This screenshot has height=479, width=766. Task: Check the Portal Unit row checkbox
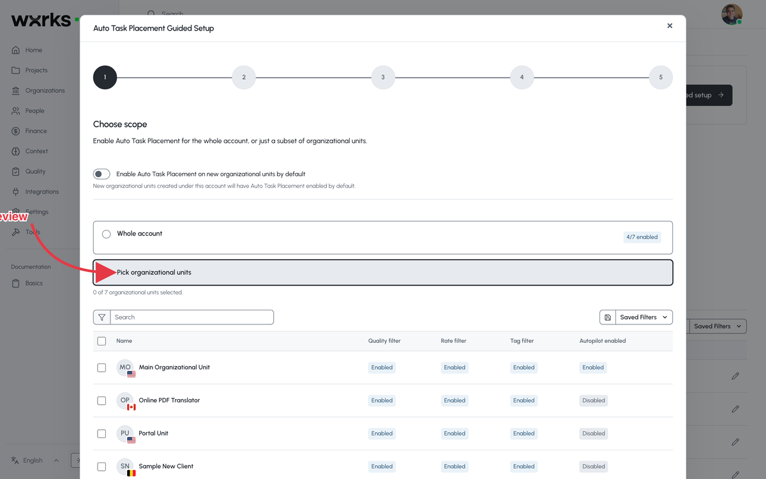[x=101, y=434]
